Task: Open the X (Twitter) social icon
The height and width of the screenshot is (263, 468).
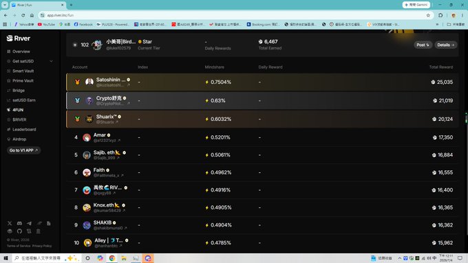Action: coord(10,223)
